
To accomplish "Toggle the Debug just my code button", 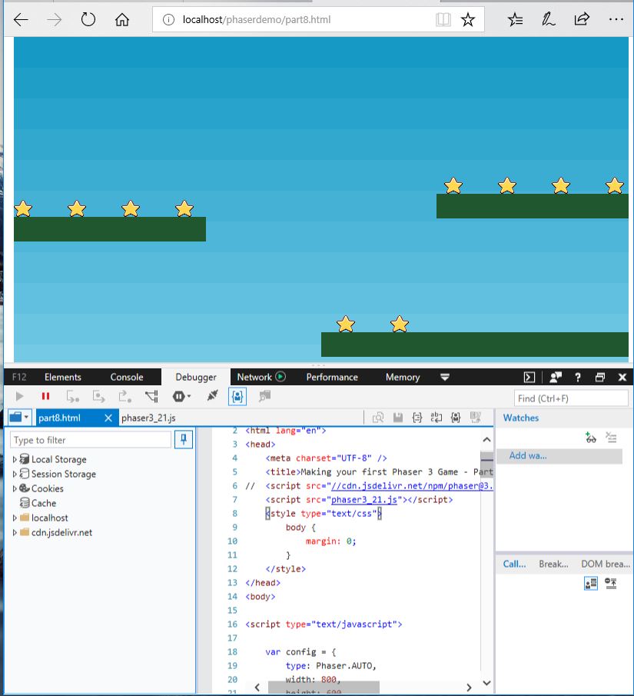I will click(x=237, y=396).
